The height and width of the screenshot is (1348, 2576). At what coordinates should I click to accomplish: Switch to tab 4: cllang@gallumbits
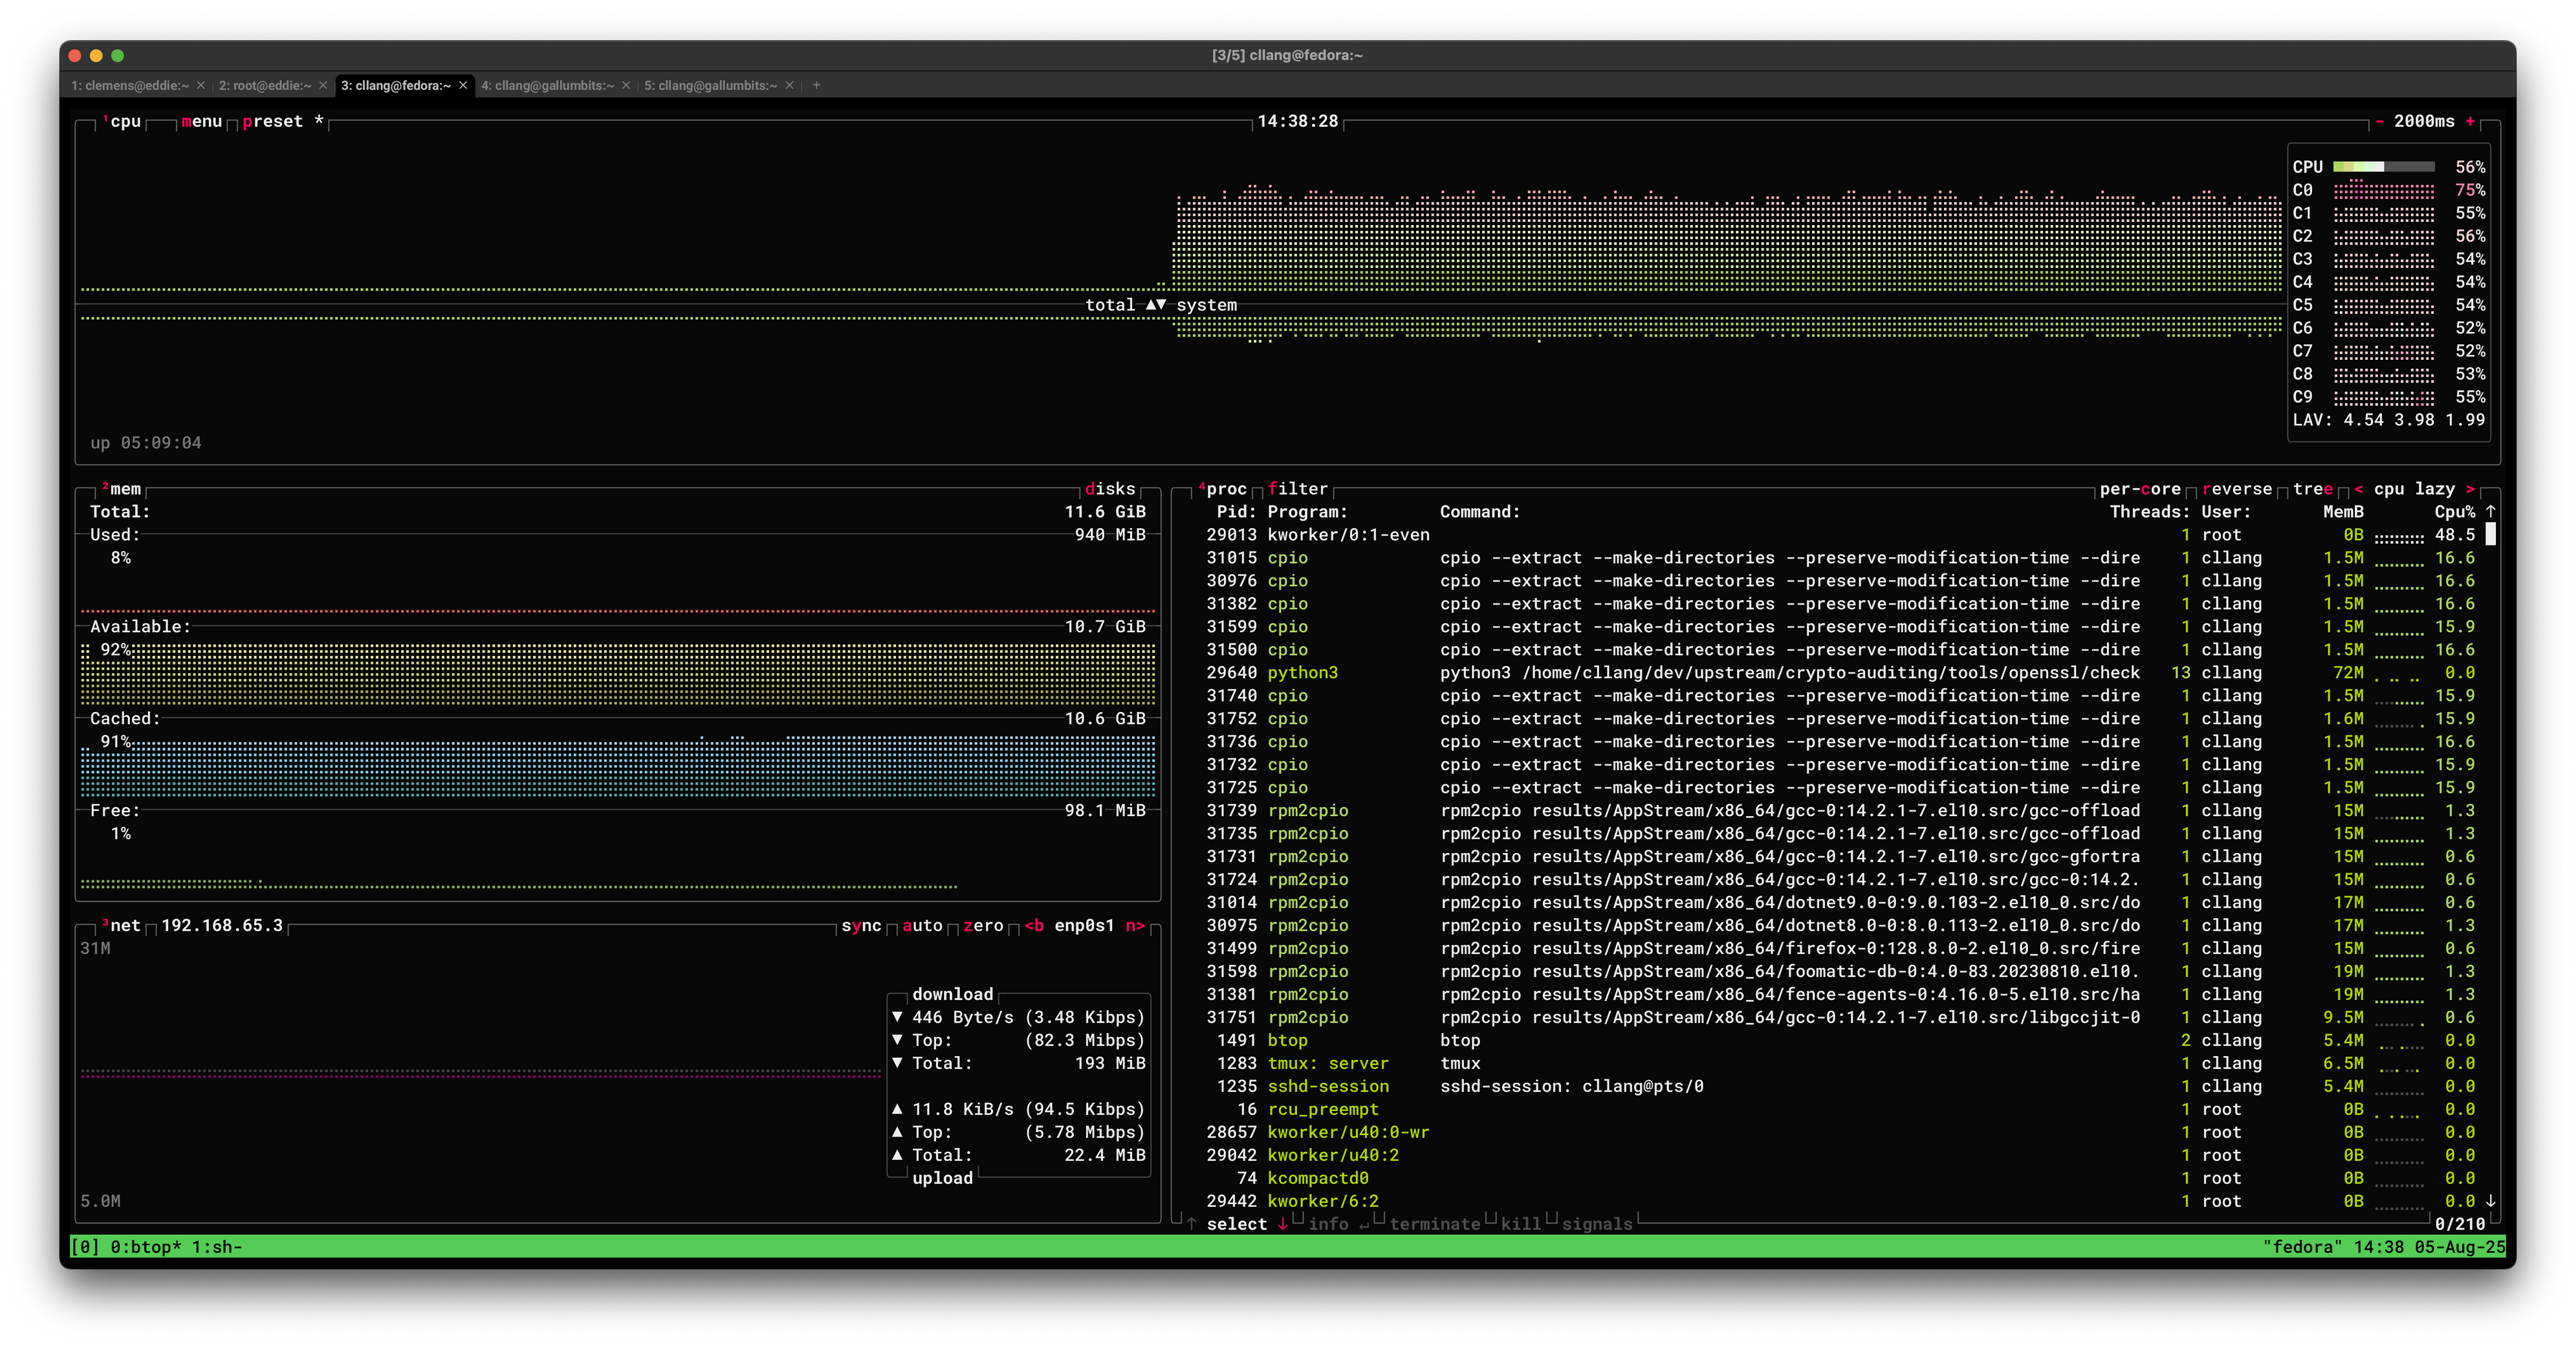pos(547,85)
